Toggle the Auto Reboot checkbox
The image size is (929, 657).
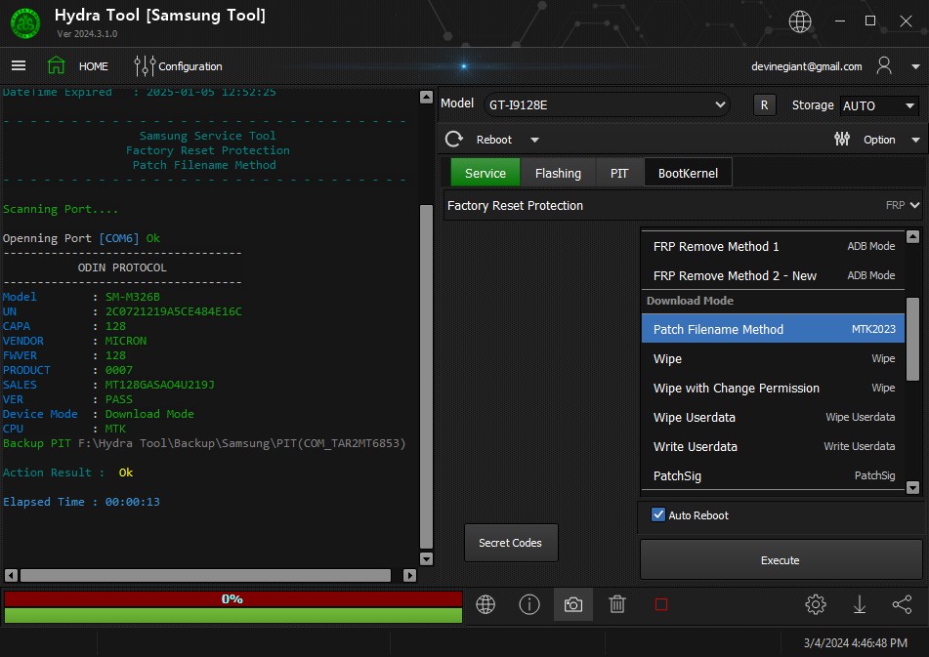pyautogui.click(x=658, y=515)
